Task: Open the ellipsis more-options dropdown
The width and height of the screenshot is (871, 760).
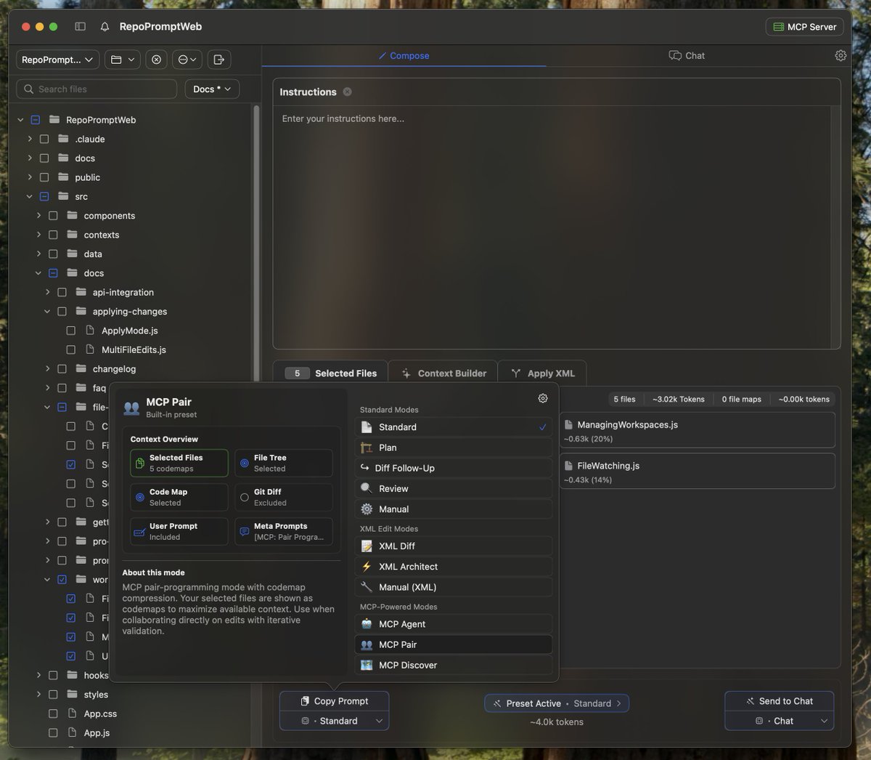Action: [187, 60]
